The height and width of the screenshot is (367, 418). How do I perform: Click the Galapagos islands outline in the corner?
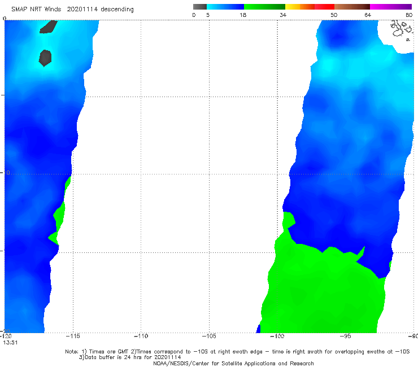tap(401, 30)
